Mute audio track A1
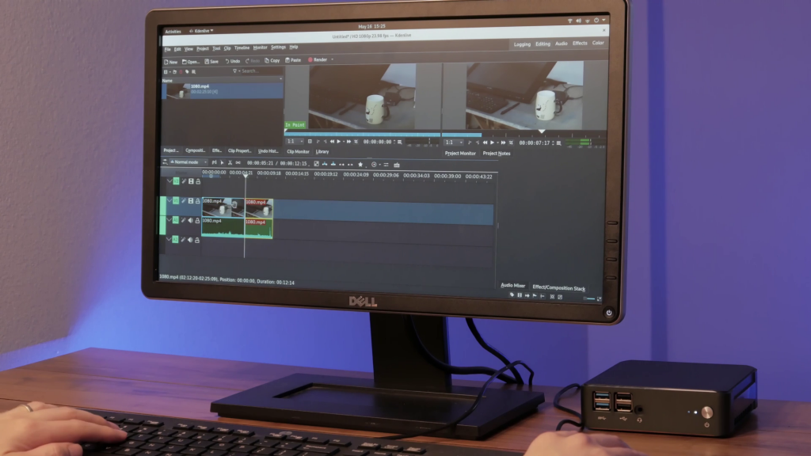This screenshot has height=456, width=811. 190,221
